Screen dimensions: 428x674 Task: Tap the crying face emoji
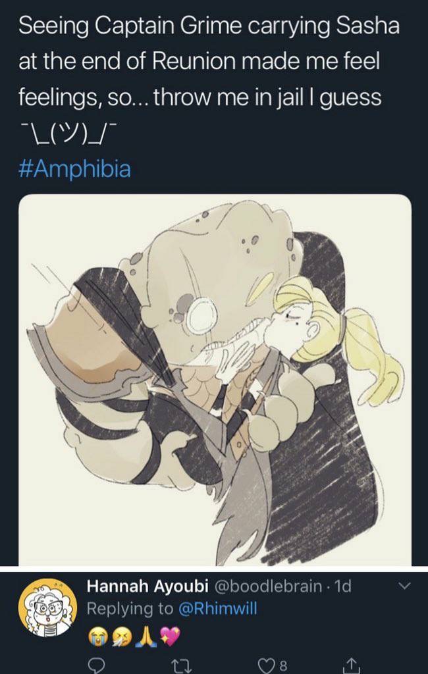pyautogui.click(x=97, y=636)
